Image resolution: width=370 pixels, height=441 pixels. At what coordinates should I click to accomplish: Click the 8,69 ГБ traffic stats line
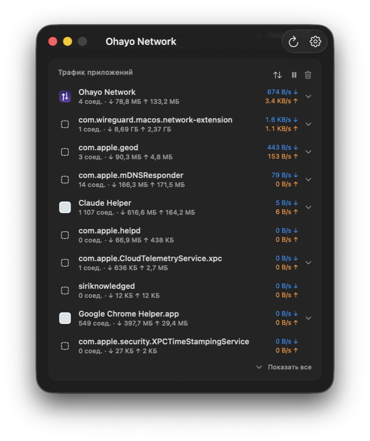click(x=125, y=129)
